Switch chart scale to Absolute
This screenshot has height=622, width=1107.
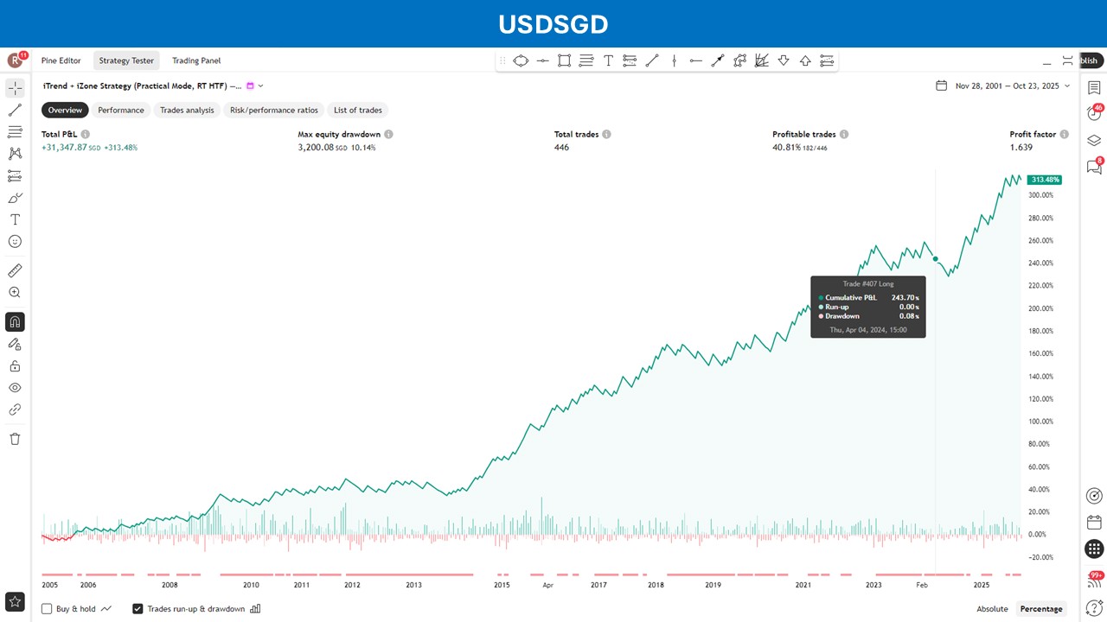pos(992,608)
